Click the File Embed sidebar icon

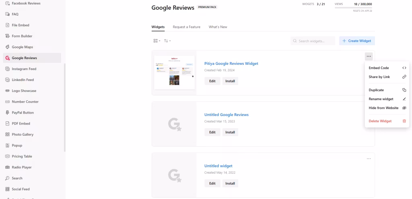click(x=7, y=25)
